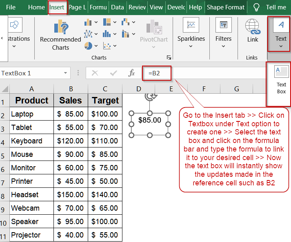291x242 pixels.
Task: Click the Insert Statistic Chart icon
Action: [107, 34]
